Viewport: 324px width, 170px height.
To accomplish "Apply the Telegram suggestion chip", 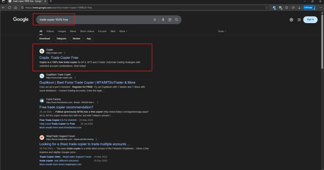I will (x=62, y=39).
